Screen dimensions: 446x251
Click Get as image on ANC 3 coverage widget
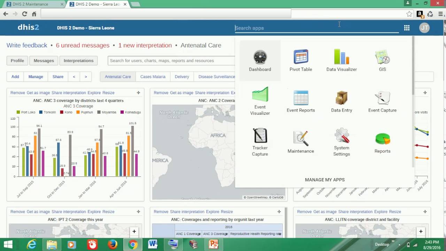[x=38, y=93]
